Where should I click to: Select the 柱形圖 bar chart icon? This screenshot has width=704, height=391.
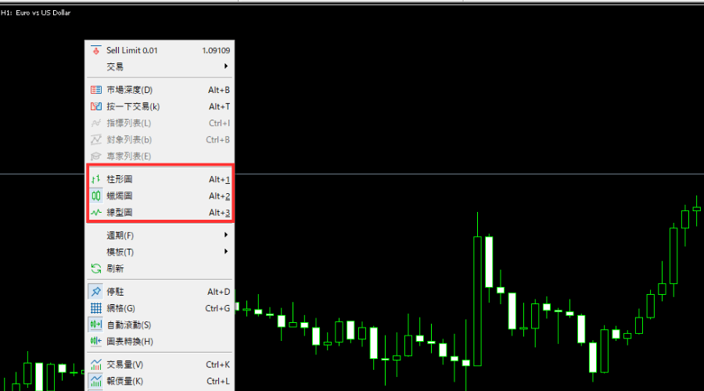point(96,179)
